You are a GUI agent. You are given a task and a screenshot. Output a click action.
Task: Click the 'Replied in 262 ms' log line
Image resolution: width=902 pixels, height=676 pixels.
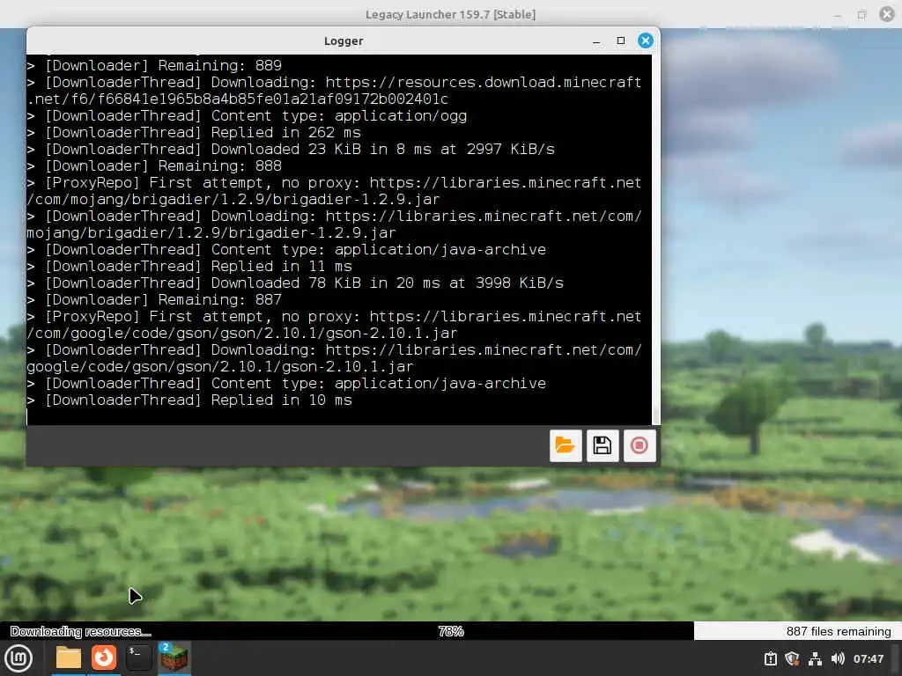click(194, 132)
